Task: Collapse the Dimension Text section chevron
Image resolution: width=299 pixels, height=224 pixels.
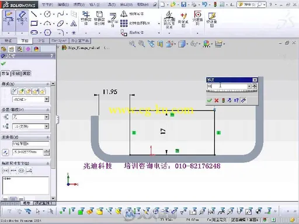Action: click(x=47, y=163)
